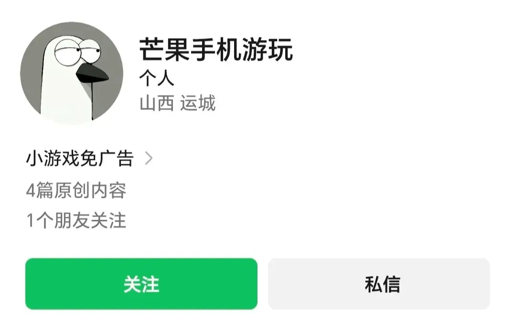Viewport: 515px width, 327px height.
Task: Send a message via the gray 私信 button
Action: (x=379, y=284)
